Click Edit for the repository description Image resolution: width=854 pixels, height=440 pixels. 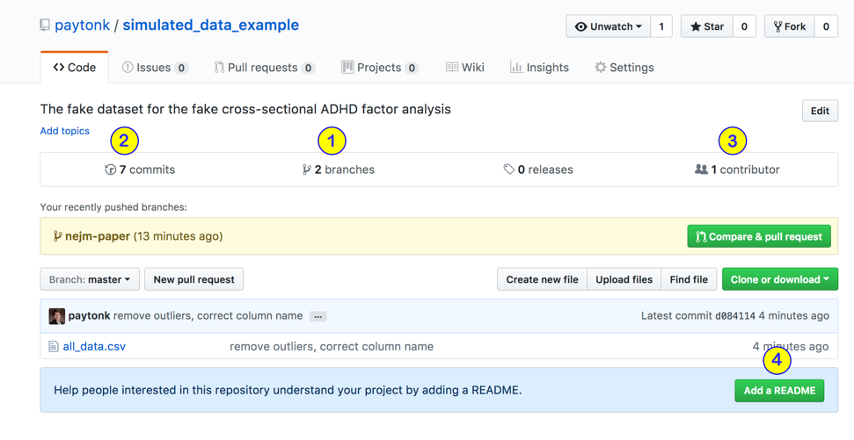820,111
